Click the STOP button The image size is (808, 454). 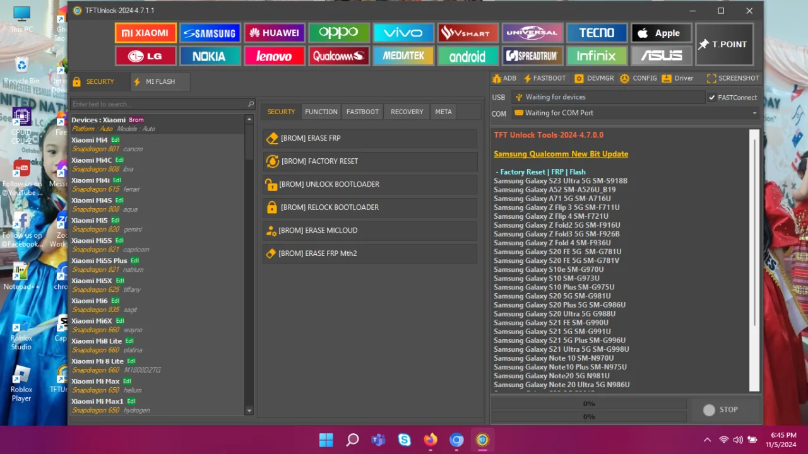click(721, 409)
